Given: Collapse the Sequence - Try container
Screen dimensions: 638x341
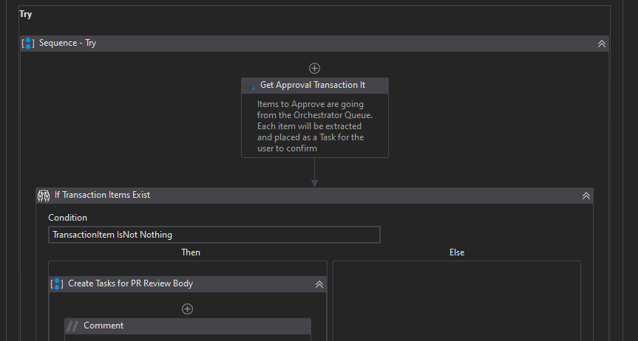Looking at the screenshot, I should [x=602, y=44].
